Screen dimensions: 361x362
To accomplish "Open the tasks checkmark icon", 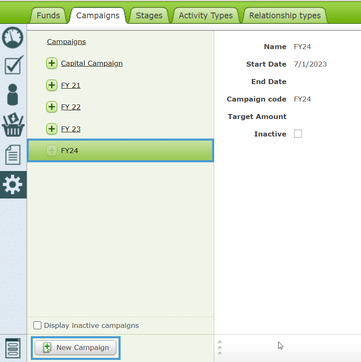I will [x=14, y=64].
